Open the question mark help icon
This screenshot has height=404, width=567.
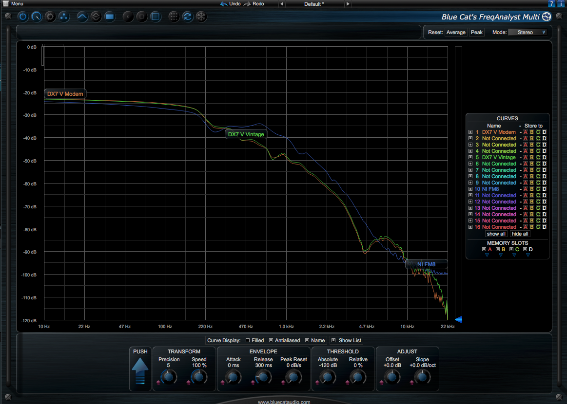point(551,3)
